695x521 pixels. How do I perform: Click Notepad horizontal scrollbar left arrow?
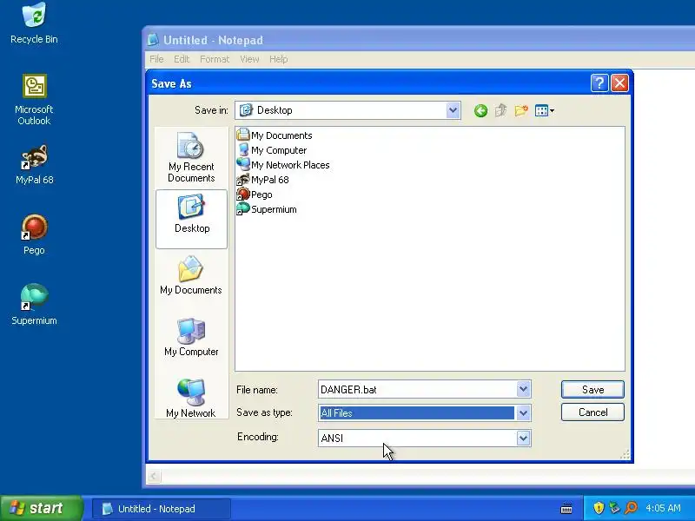(x=154, y=476)
